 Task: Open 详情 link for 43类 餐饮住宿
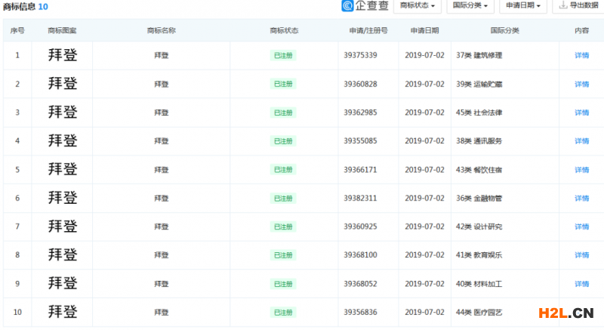click(x=581, y=170)
